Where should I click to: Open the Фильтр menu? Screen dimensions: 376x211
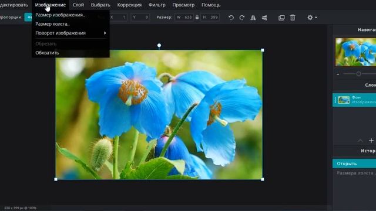click(x=157, y=5)
